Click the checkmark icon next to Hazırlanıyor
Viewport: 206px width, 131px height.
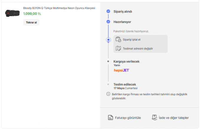tap(108, 22)
